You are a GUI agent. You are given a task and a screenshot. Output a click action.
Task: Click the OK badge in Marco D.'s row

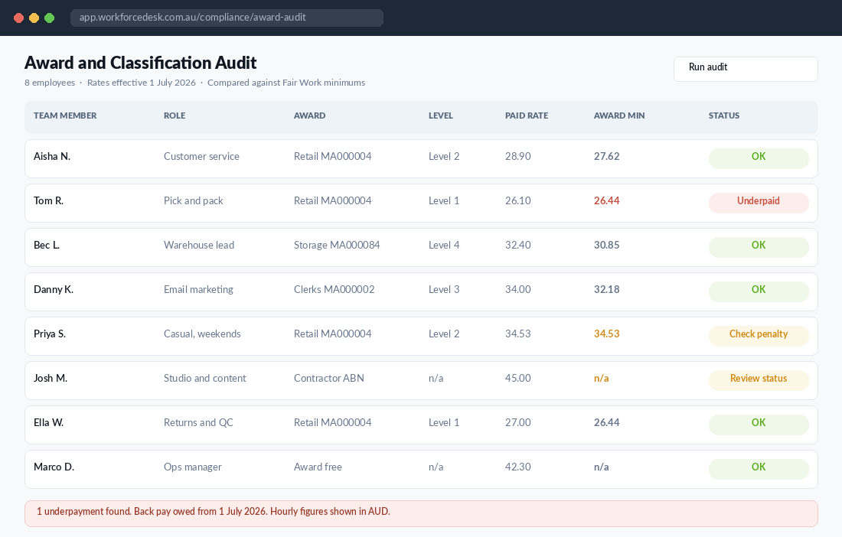coord(759,469)
